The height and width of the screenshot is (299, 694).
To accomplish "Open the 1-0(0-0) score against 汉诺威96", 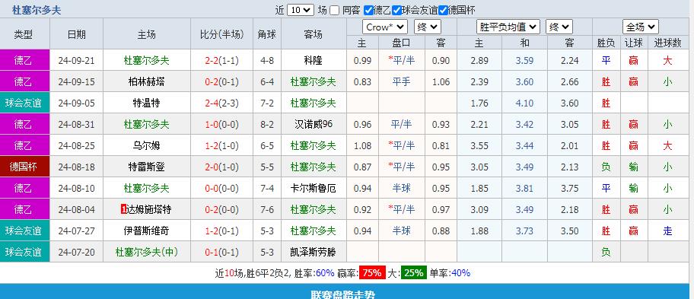I will click(x=221, y=124).
